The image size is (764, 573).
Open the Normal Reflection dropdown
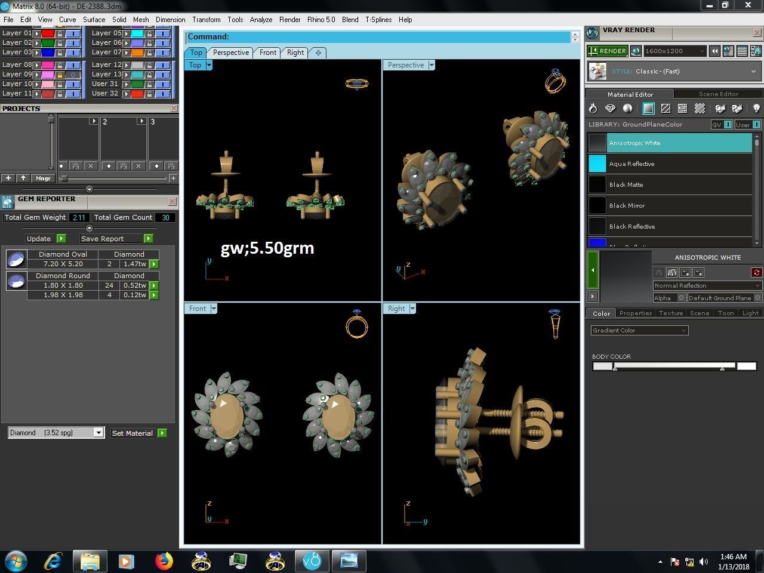(707, 285)
